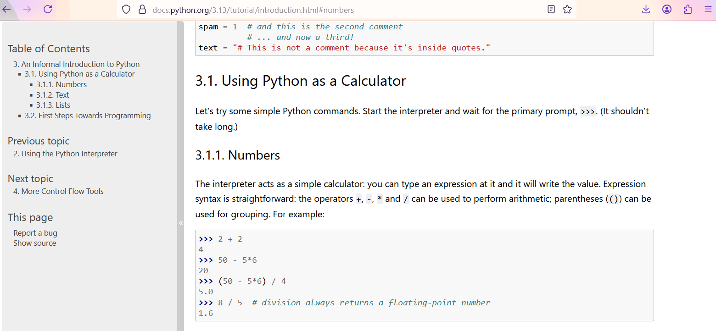Screen dimensions: 716x331
Task: Click the 'division always returns a floating-point number' comment
Action: (371, 303)
